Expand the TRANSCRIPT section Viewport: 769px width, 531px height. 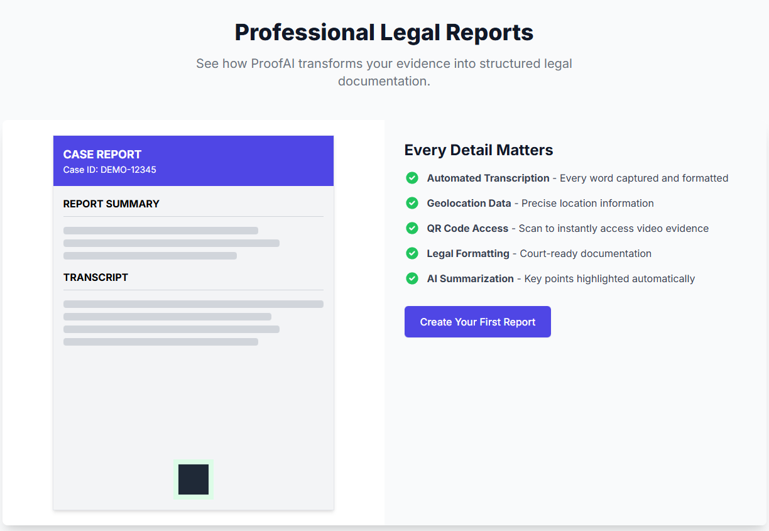(95, 277)
